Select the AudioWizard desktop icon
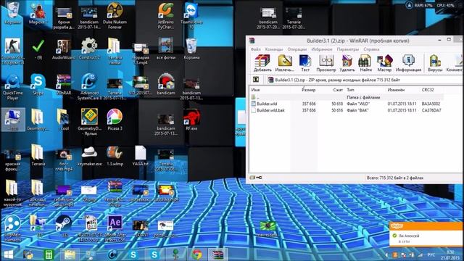The height and width of the screenshot is (261, 464). [64, 49]
